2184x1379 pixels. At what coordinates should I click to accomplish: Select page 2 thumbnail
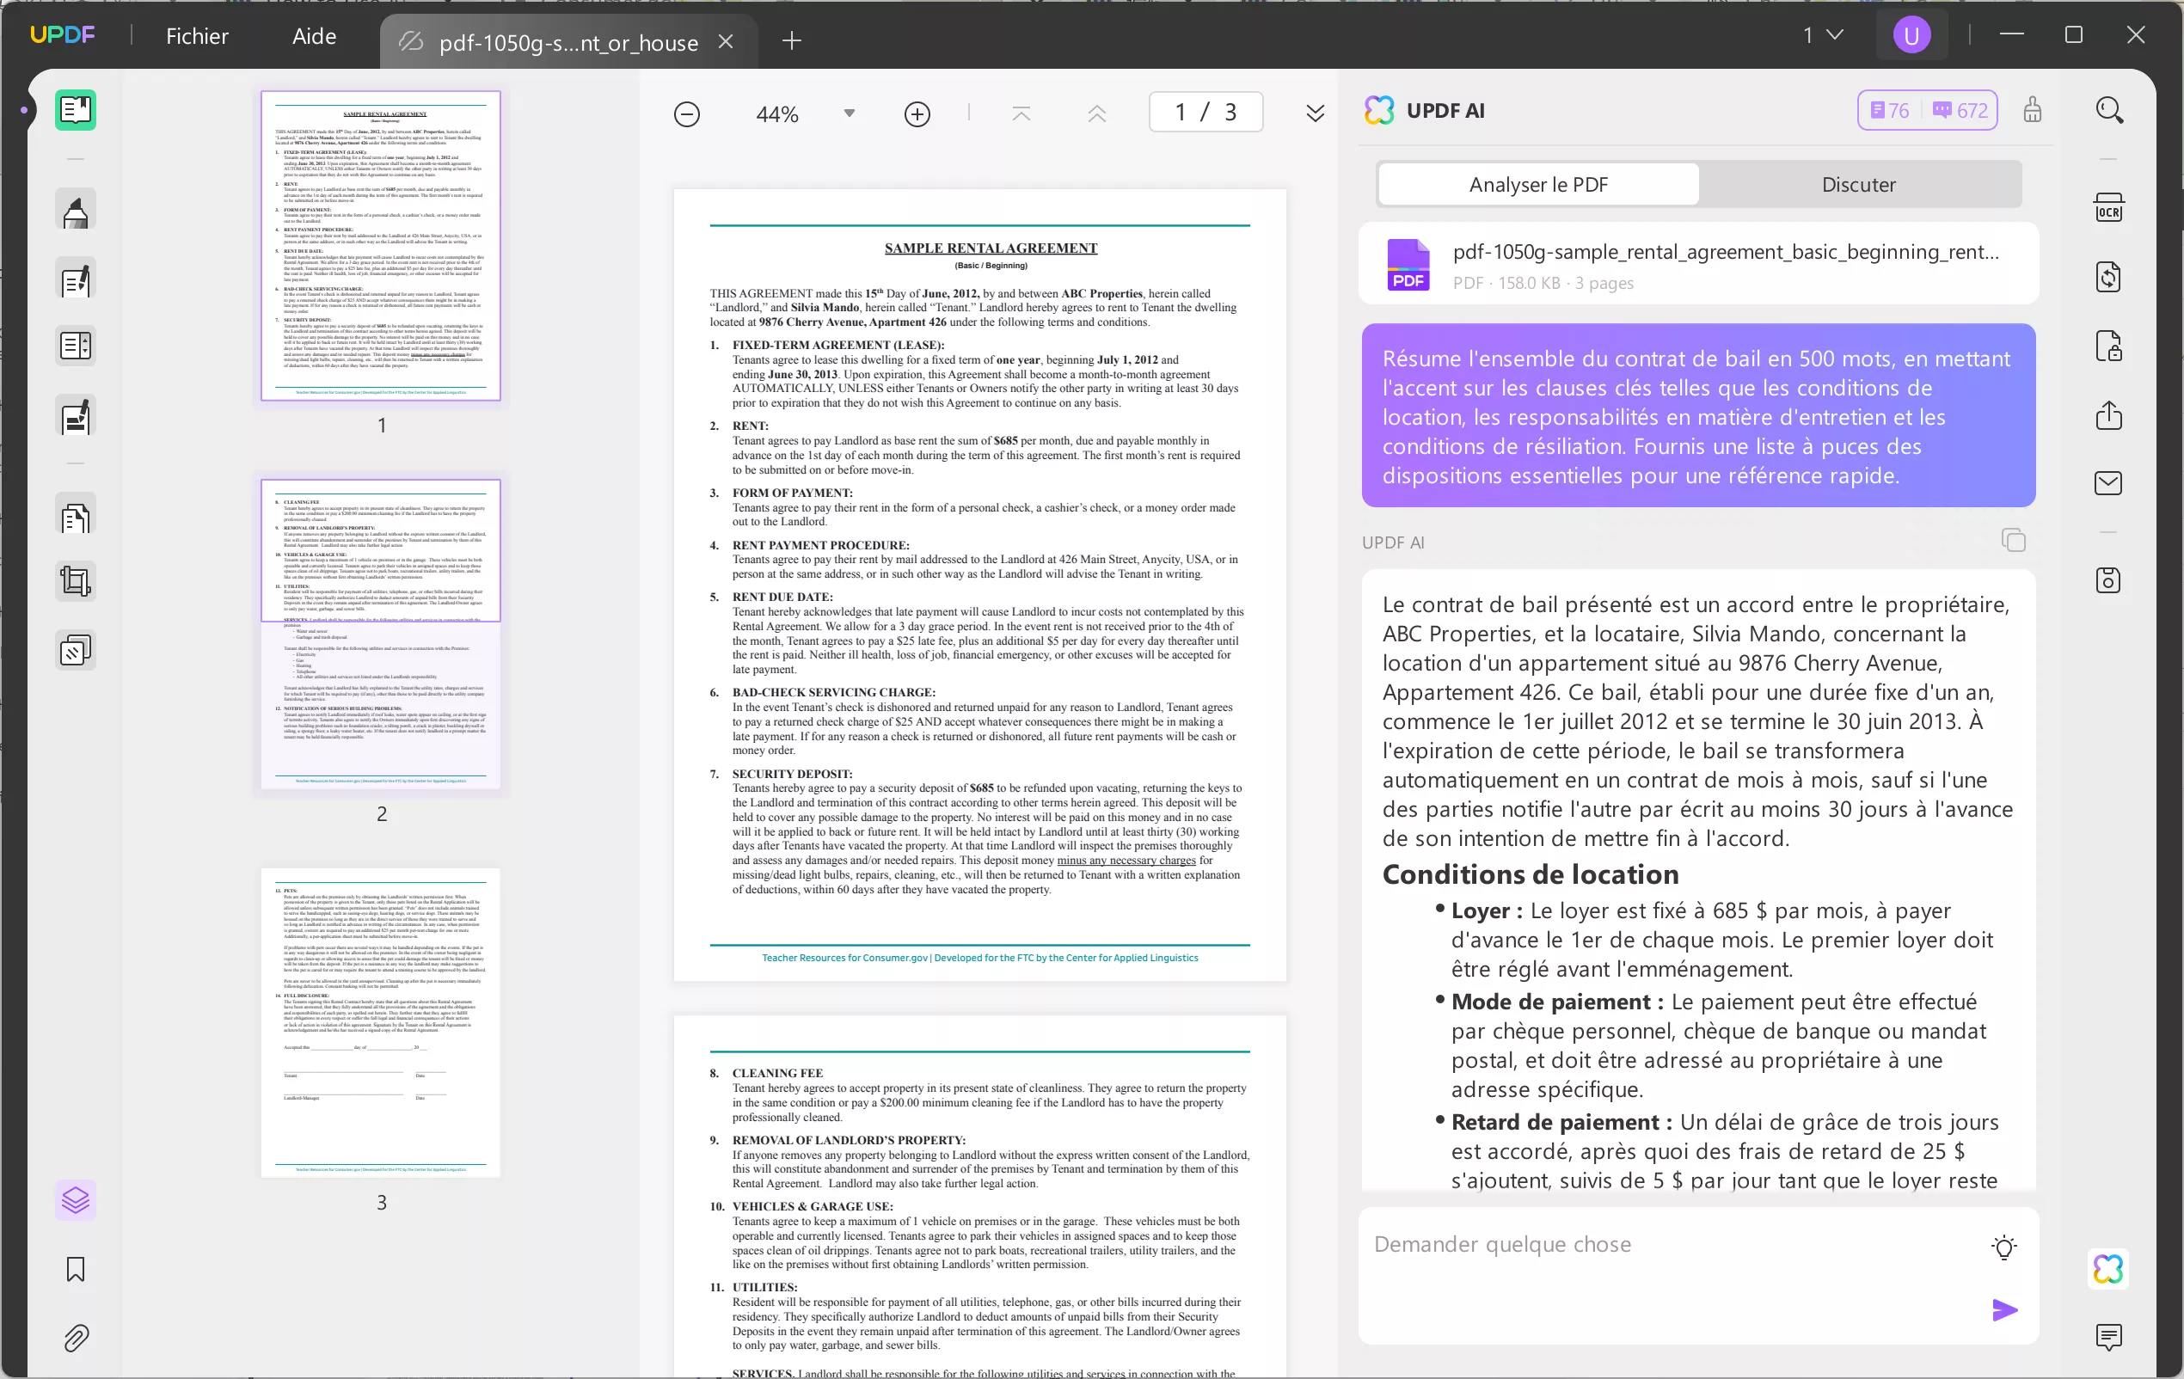click(x=381, y=633)
